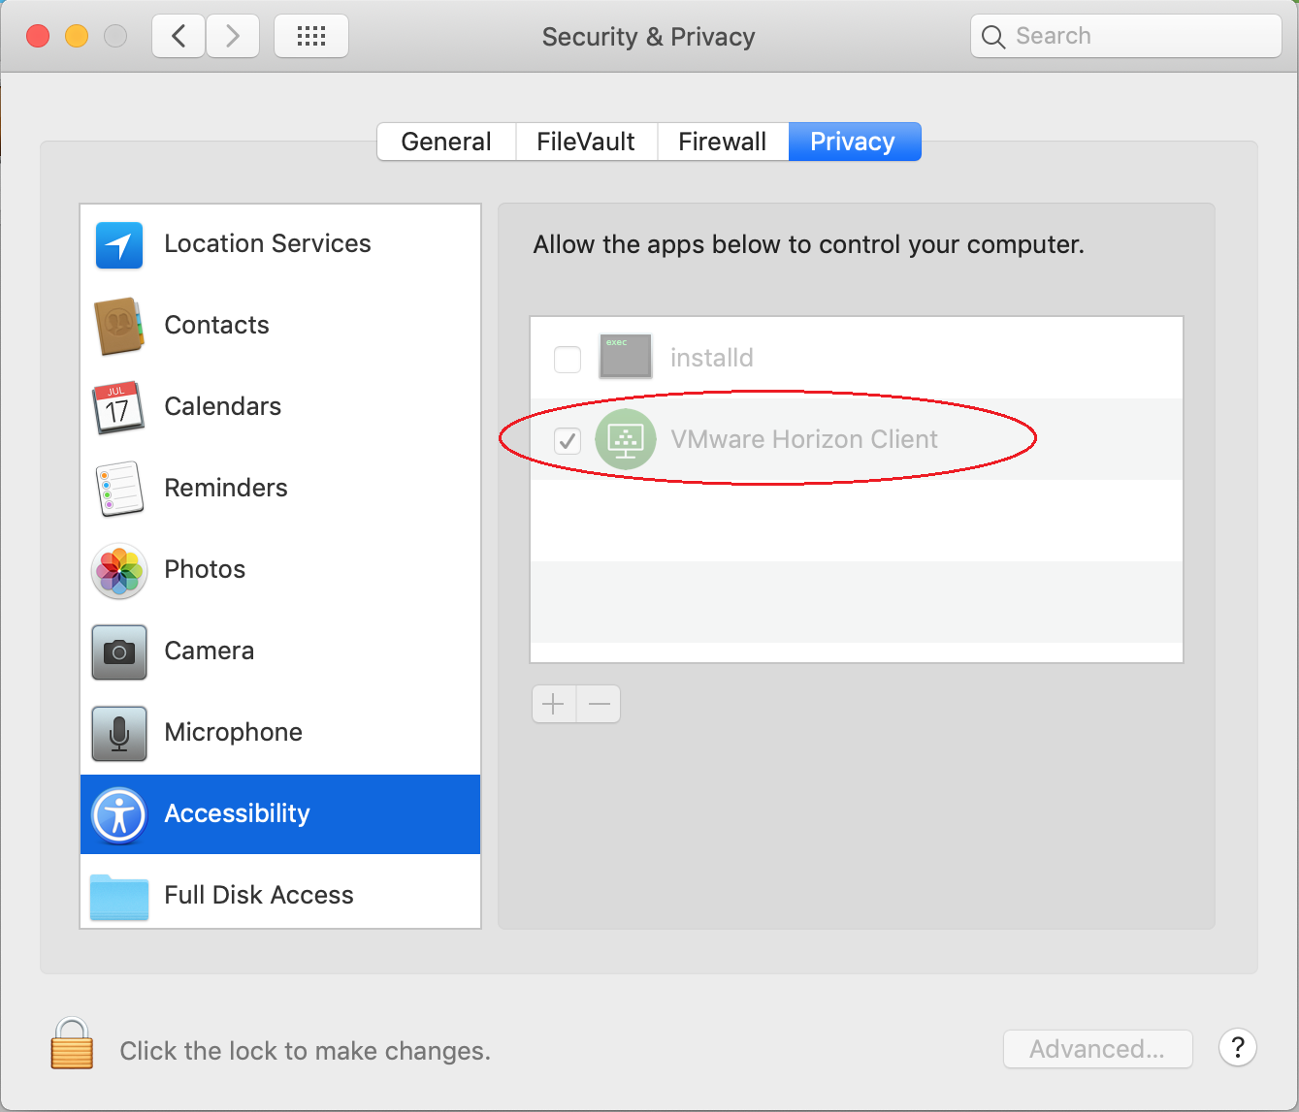Select the Accessibility icon
Screen dimensions: 1299x1112
coord(118,815)
